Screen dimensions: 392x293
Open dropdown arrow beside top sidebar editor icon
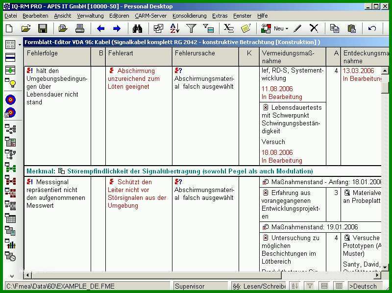[20, 45]
